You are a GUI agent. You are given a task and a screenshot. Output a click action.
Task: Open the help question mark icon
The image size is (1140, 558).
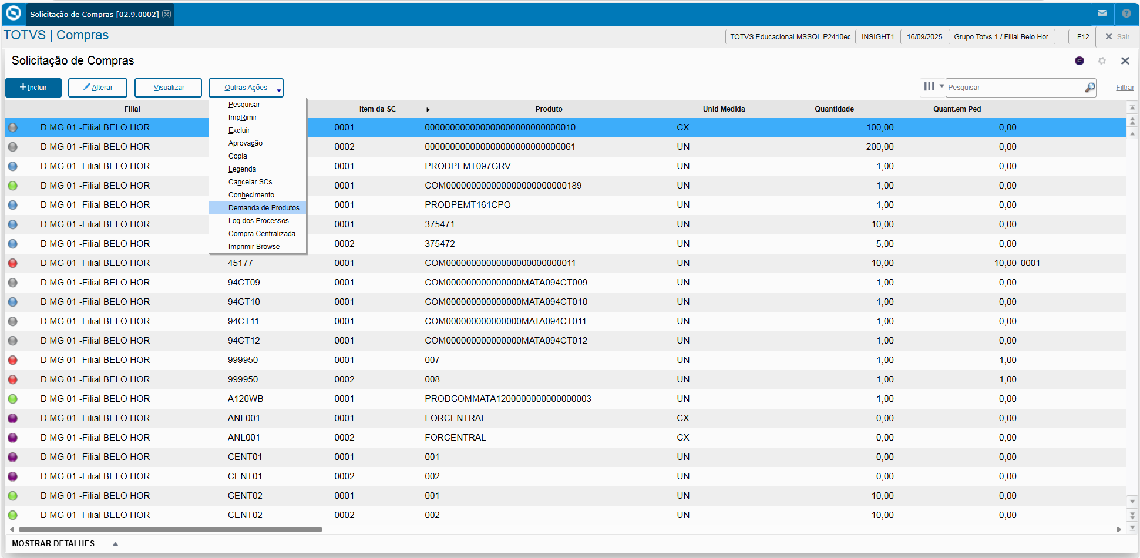[x=1126, y=14]
